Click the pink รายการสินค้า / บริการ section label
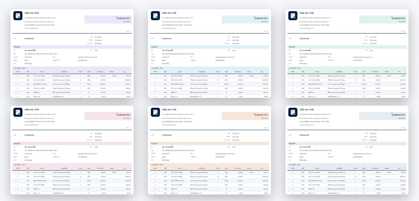Viewport: 419px width, 201px height. coord(20,165)
